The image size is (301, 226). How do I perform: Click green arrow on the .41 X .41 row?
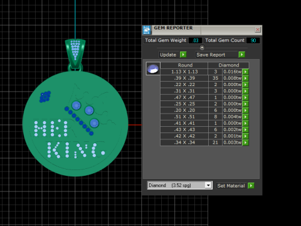coord(246,123)
